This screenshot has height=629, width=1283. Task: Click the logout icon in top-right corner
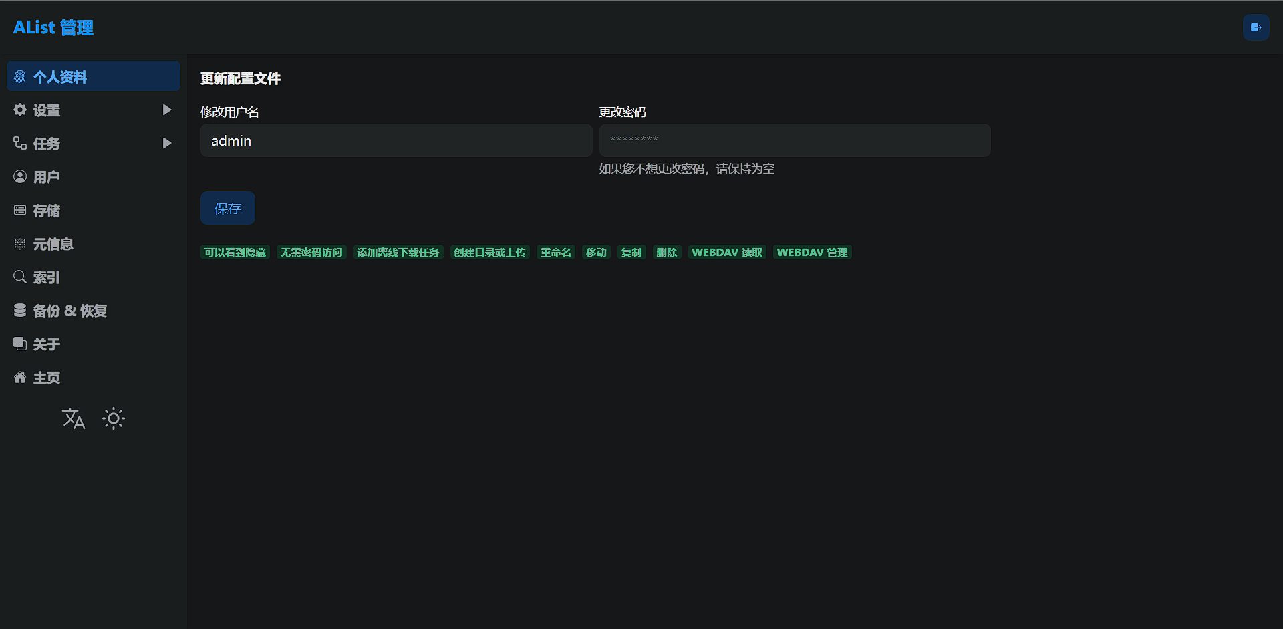click(1256, 28)
